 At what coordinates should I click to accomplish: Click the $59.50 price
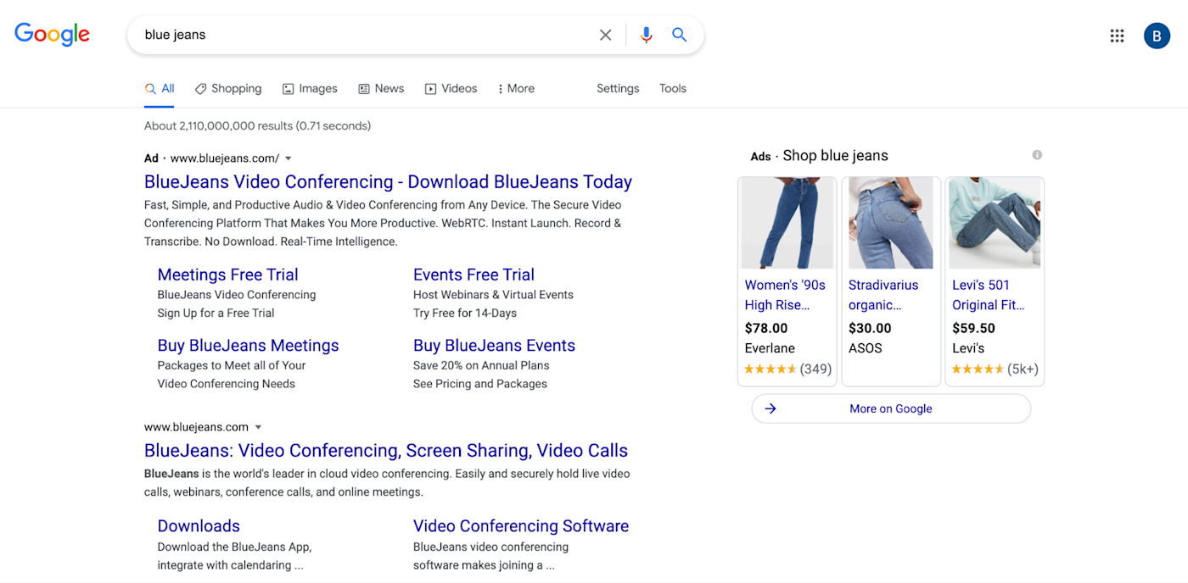pos(973,328)
